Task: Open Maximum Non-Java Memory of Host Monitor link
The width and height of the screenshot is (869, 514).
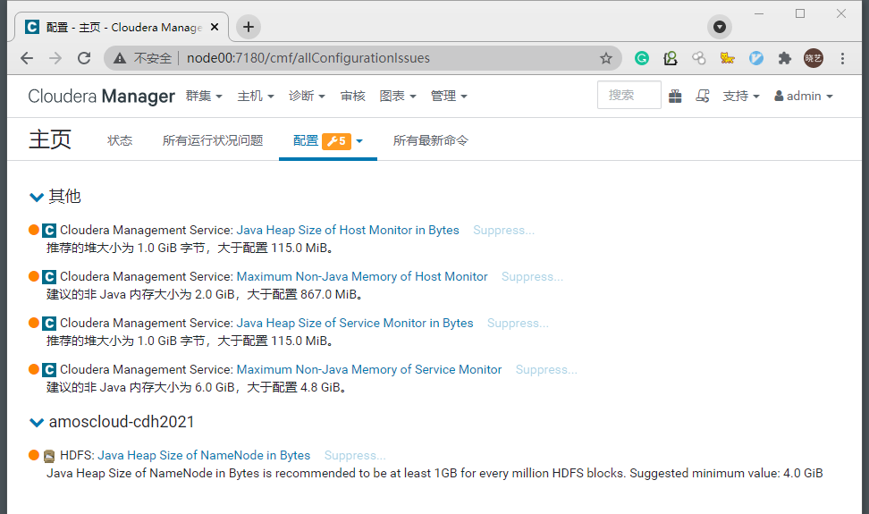Action: (x=362, y=276)
